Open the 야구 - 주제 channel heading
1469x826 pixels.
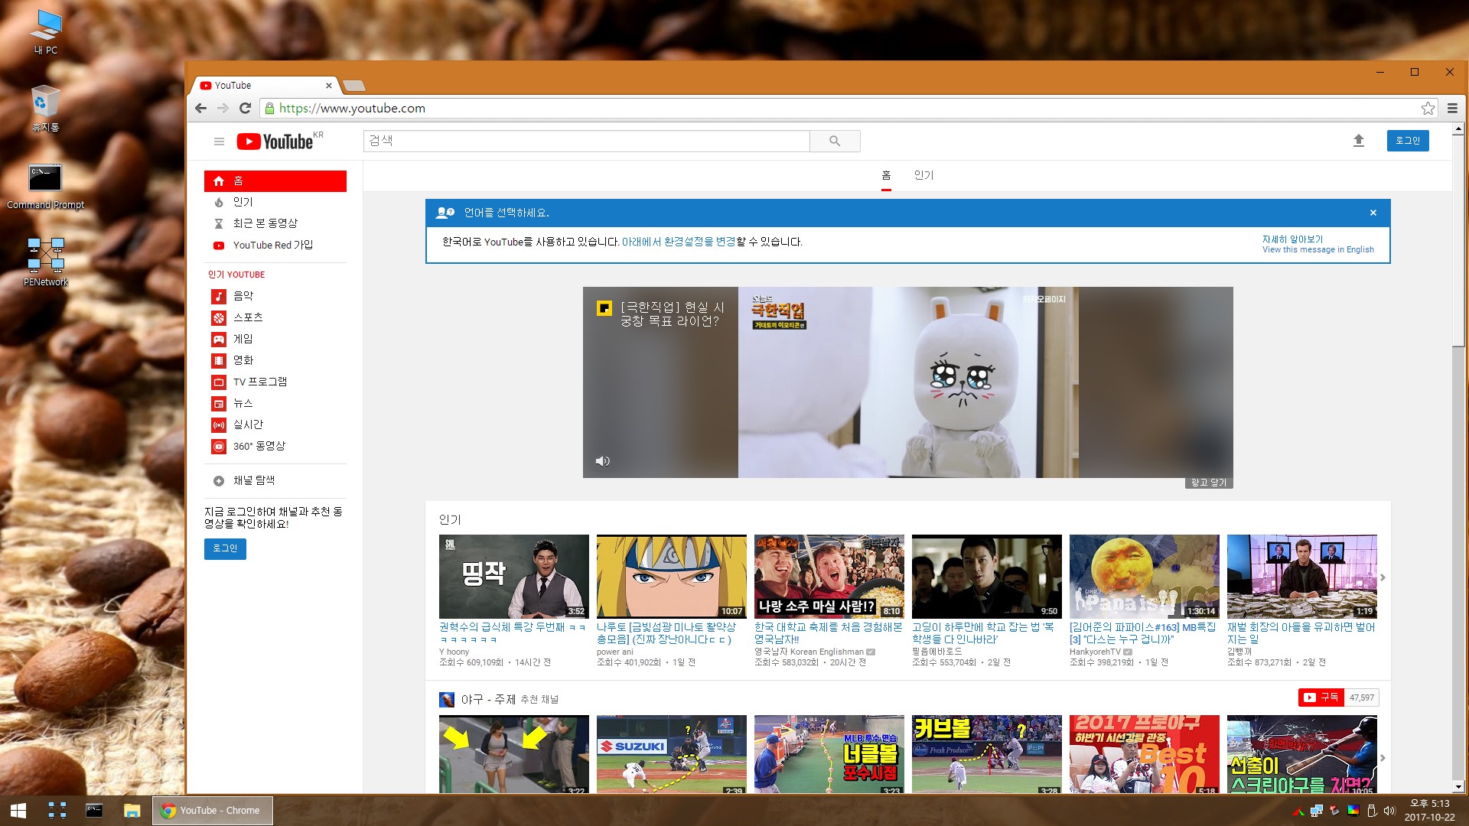(x=488, y=700)
